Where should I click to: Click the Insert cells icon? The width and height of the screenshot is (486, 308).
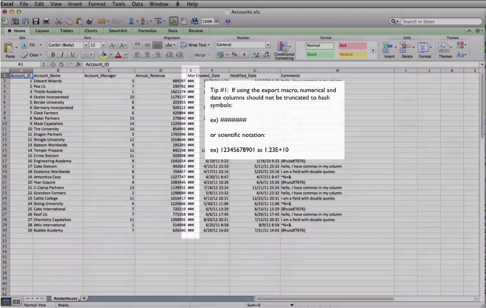[388, 47]
